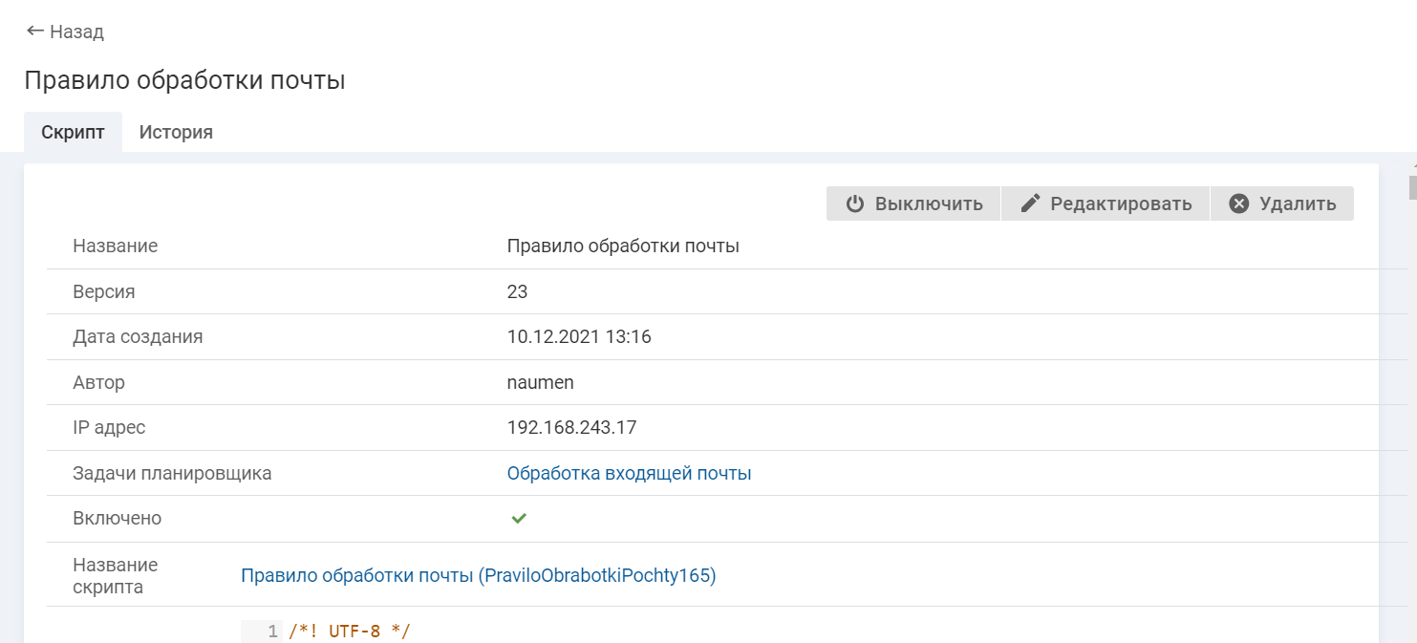Click the author value naumen
The width and height of the screenshot is (1417, 643).
(x=540, y=382)
